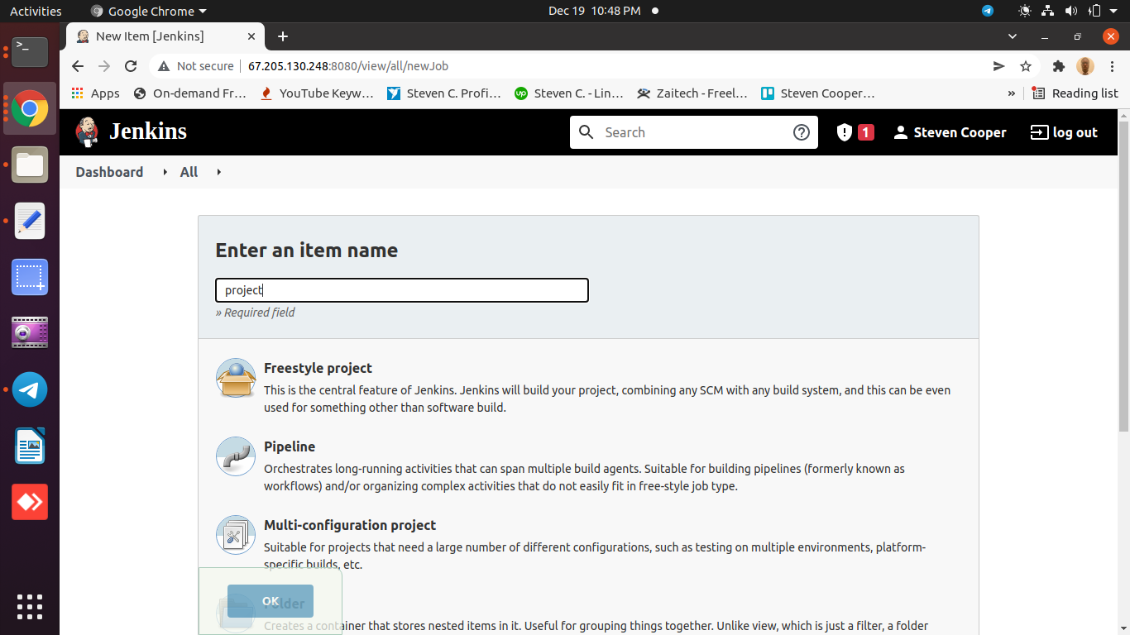
Task: Open Zaitech - Freel… bookmark
Action: [692, 93]
